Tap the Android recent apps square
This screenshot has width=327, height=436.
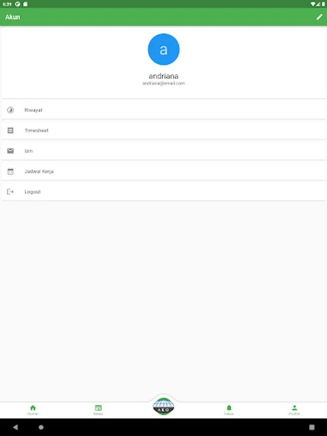pyautogui.click(x=311, y=427)
